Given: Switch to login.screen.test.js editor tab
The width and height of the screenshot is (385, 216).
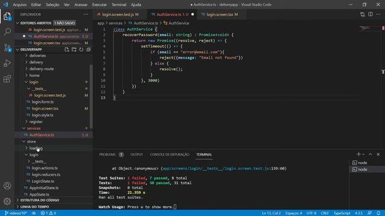Looking at the screenshot, I should tap(118, 14).
